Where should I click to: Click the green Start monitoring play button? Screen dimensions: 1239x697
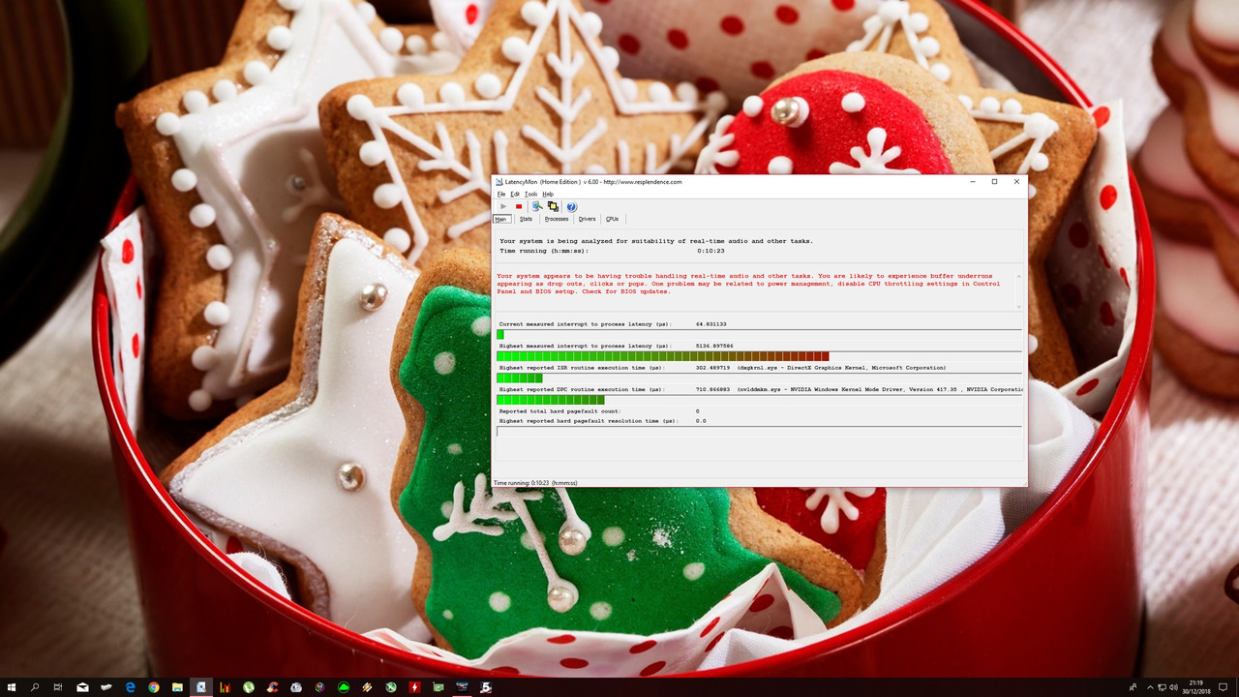pyautogui.click(x=503, y=206)
